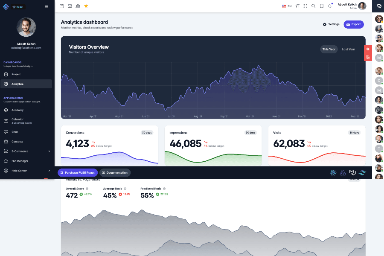Open the mail shortcut icon

[70, 6]
